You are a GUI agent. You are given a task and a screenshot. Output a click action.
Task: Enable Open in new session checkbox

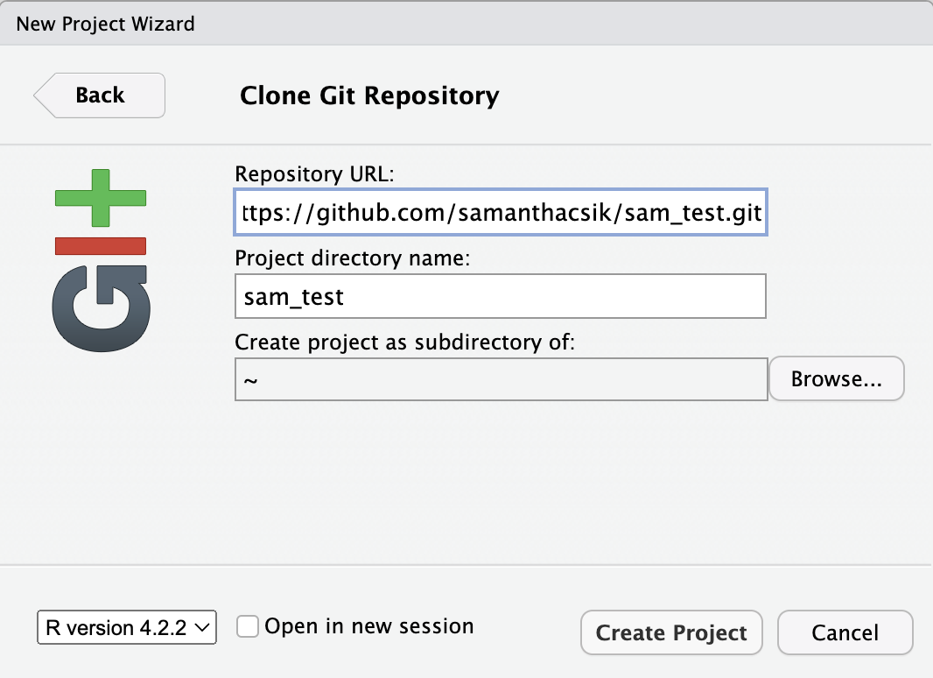tap(249, 627)
